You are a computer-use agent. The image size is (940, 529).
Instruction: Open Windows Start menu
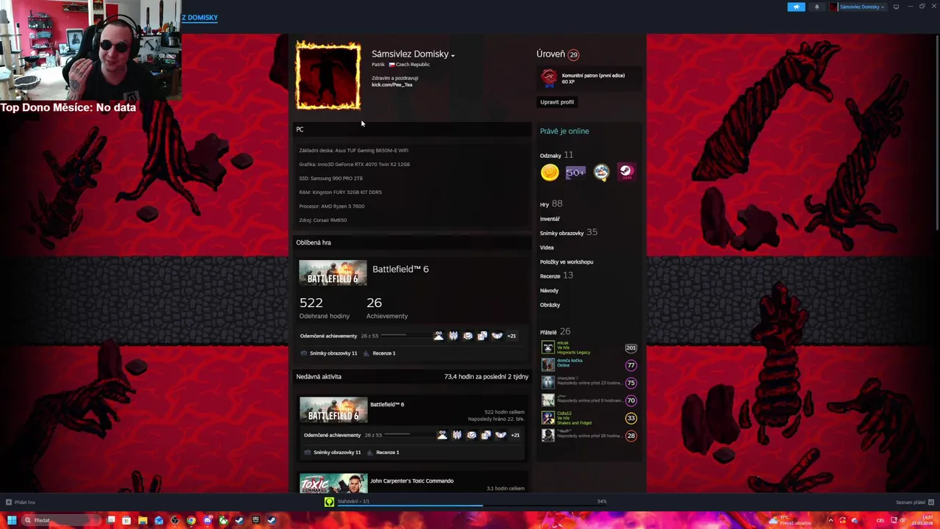12,520
